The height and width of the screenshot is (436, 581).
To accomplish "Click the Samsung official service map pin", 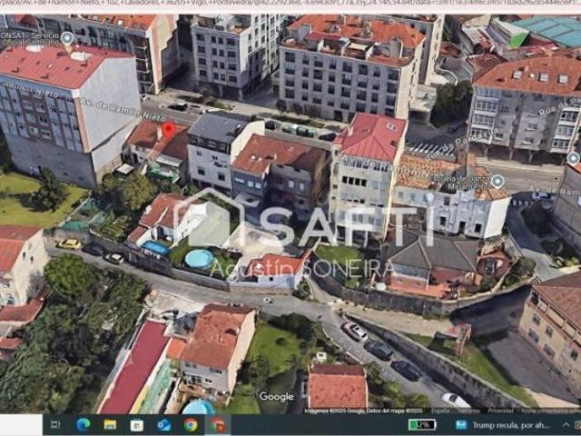I will click(67, 38).
